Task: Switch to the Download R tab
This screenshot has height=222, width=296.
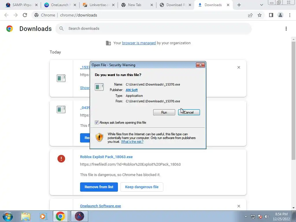Action: pos(175,5)
